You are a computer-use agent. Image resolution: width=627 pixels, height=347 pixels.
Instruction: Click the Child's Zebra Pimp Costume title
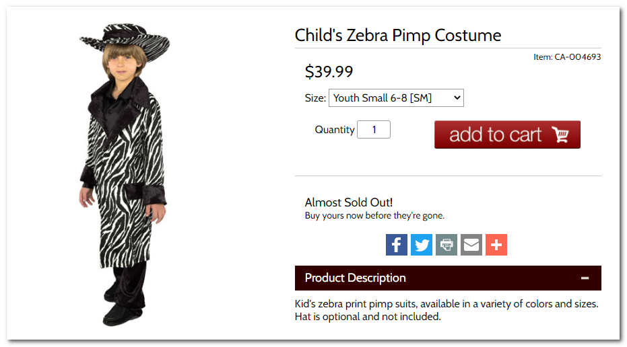pyautogui.click(x=398, y=36)
